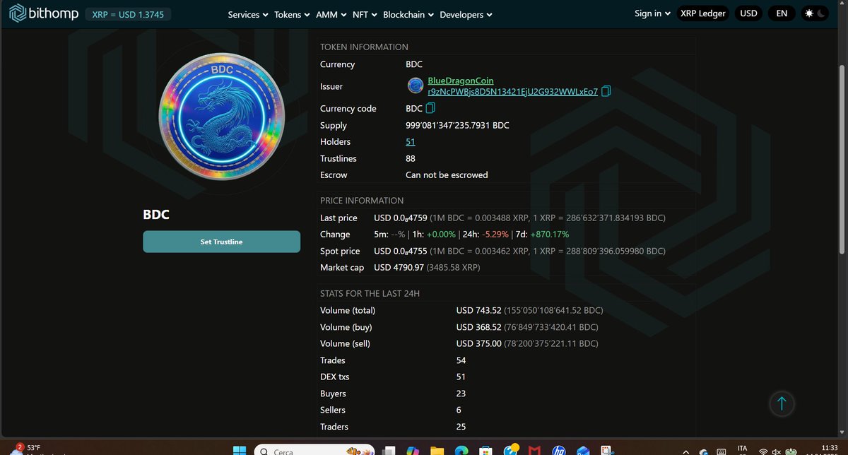
Task: Expand the Blockchain menu
Action: [x=408, y=14]
